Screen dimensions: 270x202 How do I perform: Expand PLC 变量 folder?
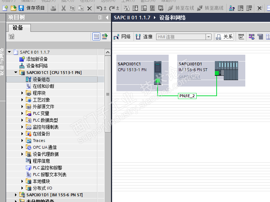[22, 113]
